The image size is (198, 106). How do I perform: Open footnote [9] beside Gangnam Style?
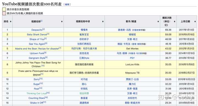46,57
